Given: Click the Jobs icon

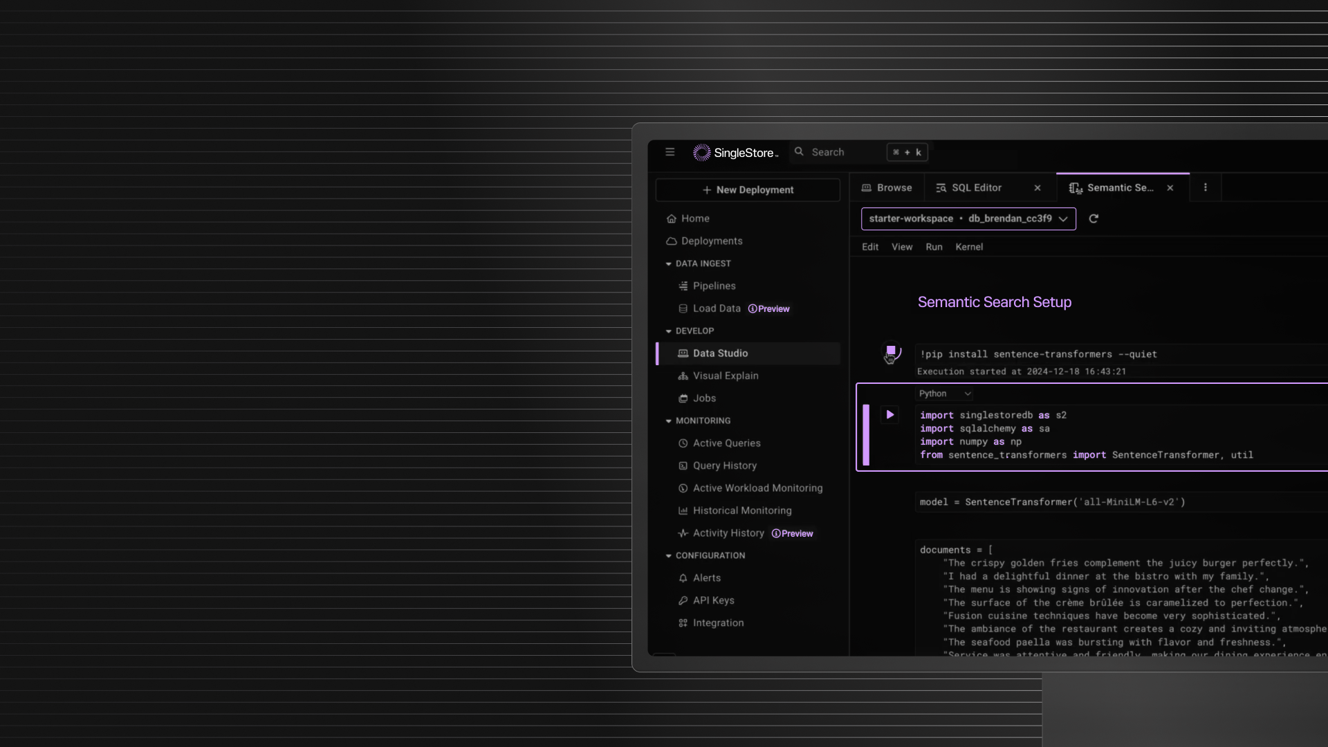Looking at the screenshot, I should 683,398.
